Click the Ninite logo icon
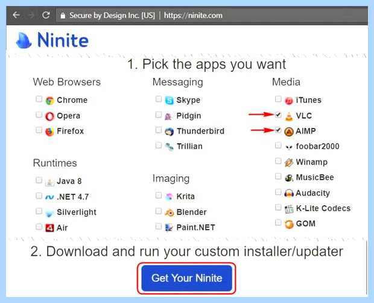374x303 pixels. (24, 40)
